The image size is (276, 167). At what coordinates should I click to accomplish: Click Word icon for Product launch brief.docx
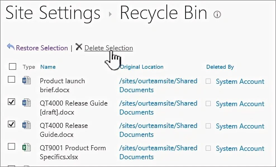click(x=27, y=80)
